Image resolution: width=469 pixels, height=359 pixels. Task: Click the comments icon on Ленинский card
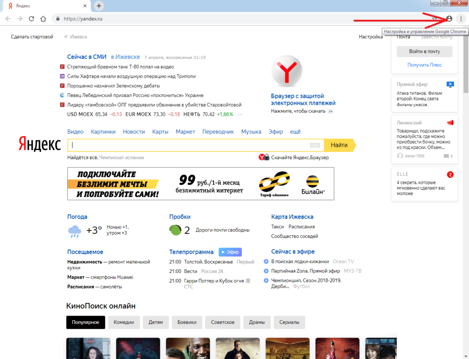[446, 156]
